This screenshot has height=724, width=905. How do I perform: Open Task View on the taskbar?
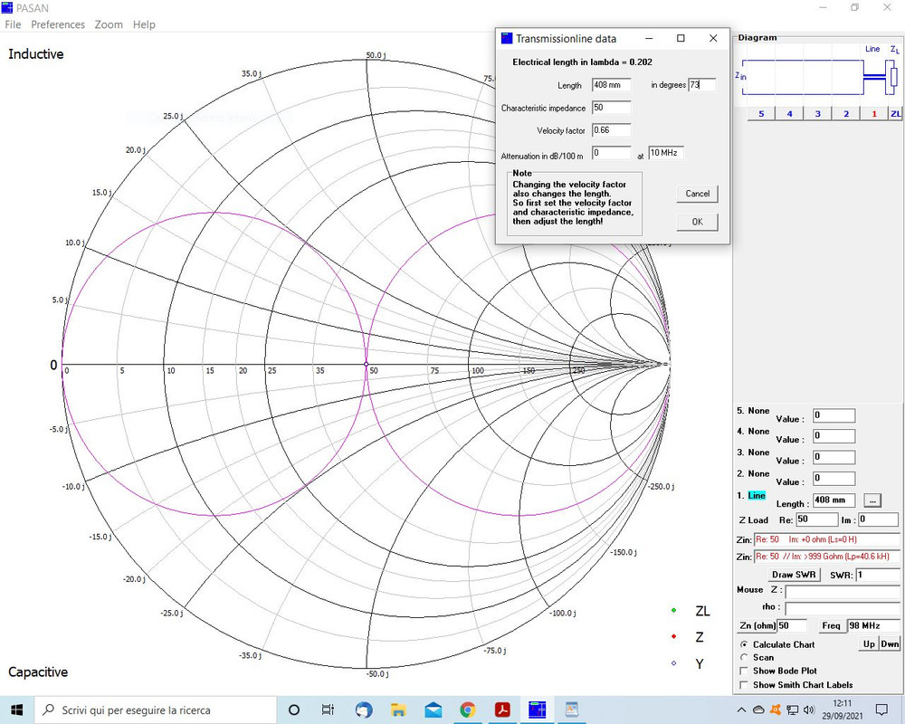[328, 710]
